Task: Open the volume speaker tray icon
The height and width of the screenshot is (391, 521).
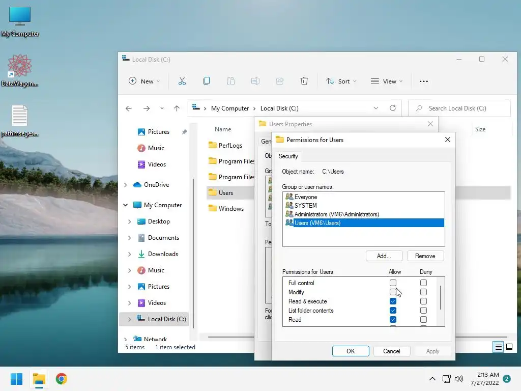Action: 459,379
